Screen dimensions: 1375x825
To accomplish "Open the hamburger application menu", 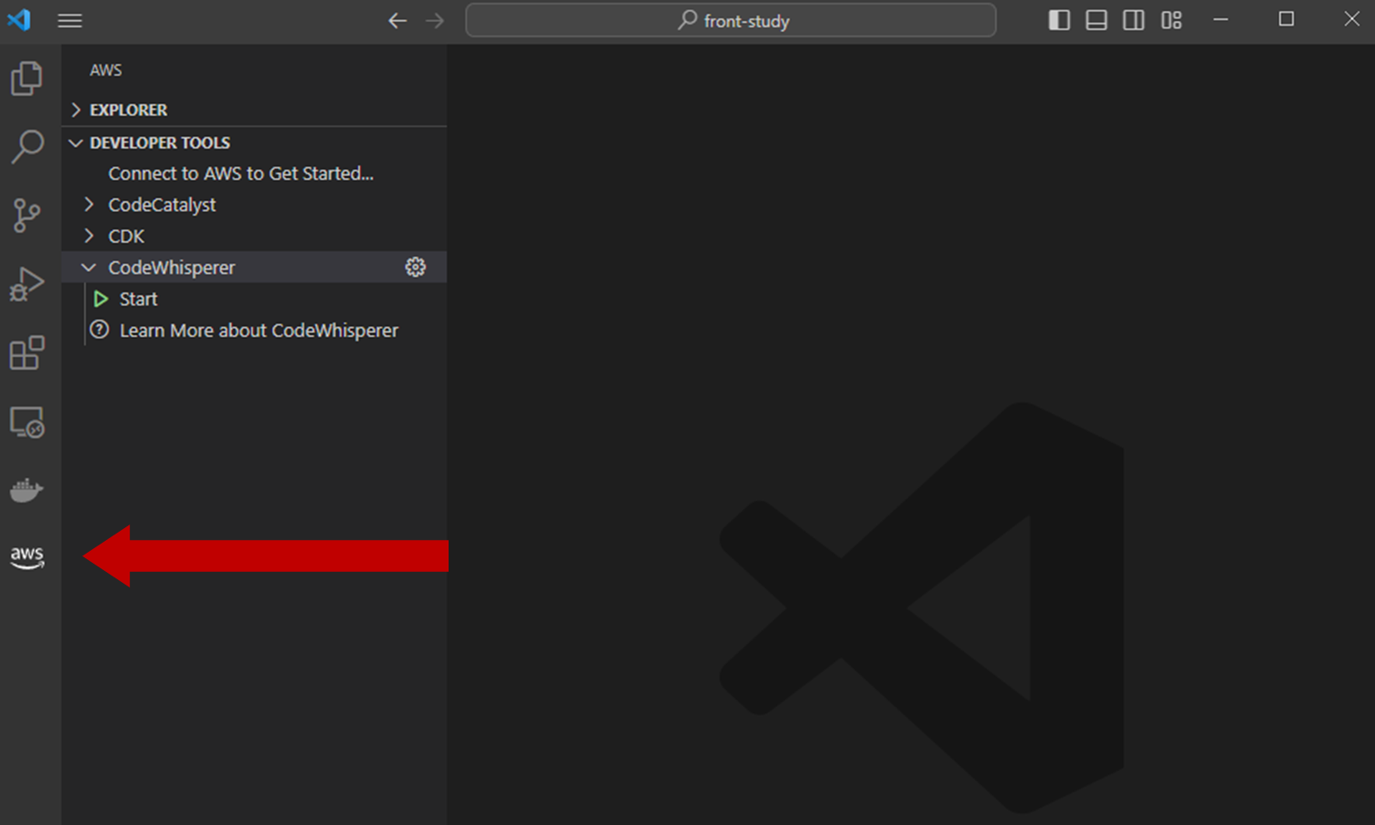I will (70, 20).
